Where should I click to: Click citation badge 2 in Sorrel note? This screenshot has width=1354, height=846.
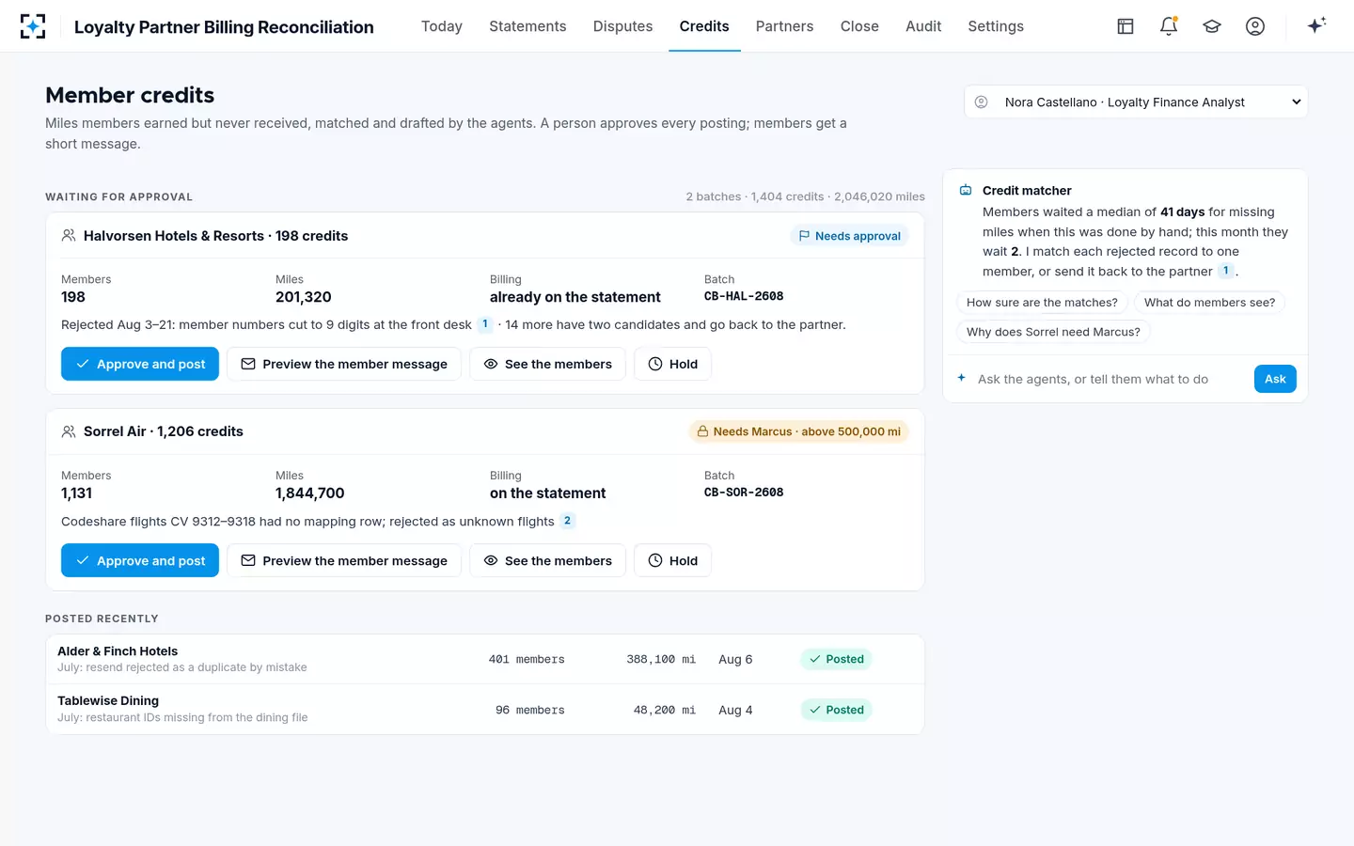tap(567, 521)
